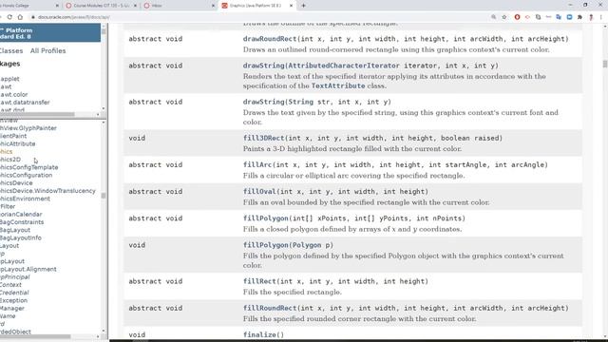The height and width of the screenshot is (342, 608).
Task: Select the applet package in list
Action: pyautogui.click(x=9, y=79)
